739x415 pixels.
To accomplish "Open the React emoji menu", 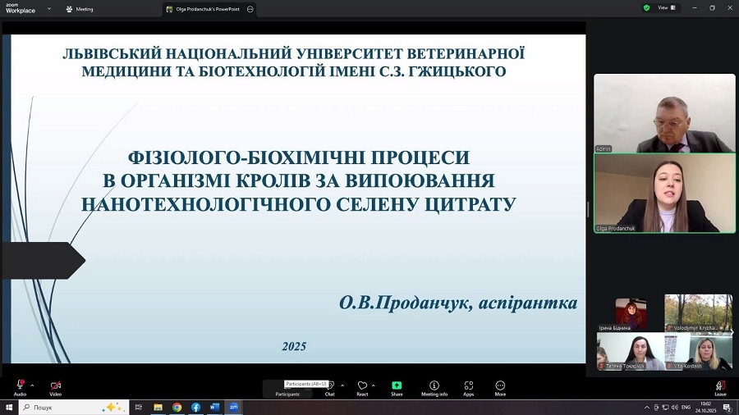I will 362,387.
